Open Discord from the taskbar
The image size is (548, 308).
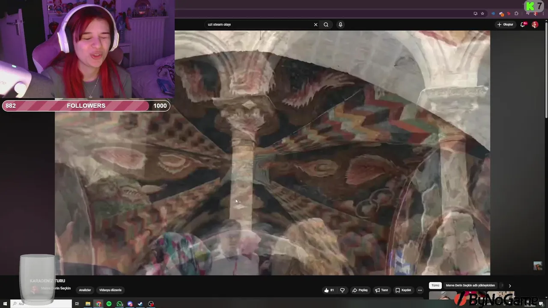(x=130, y=304)
